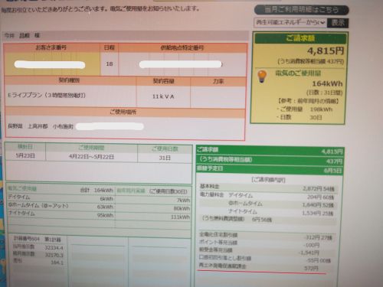
Task: Select the デイタイム usage row
Action: click(x=99, y=198)
